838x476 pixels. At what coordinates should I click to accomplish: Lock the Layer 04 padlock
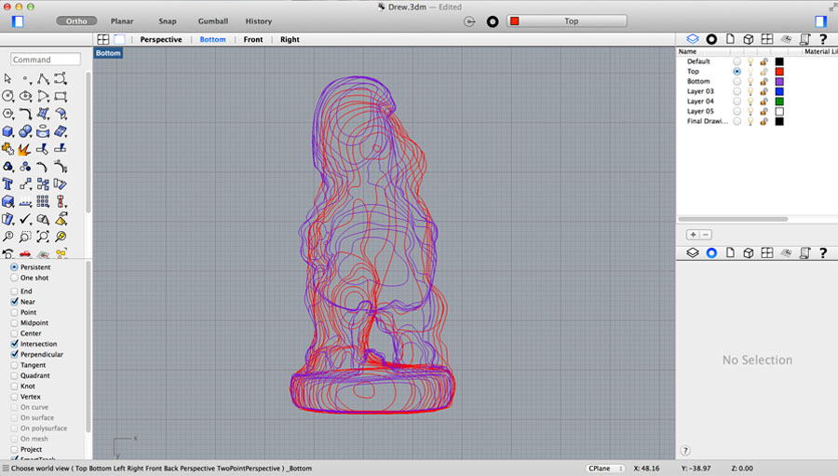(x=764, y=102)
